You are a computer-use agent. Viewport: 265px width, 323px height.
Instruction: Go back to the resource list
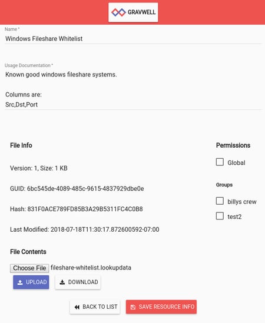pyautogui.click(x=95, y=307)
